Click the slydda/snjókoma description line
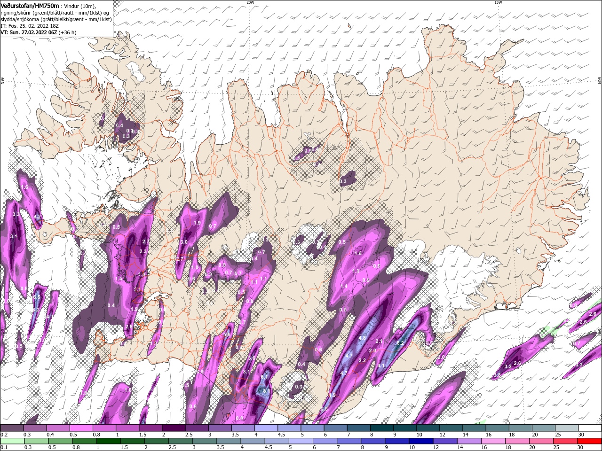 56,19
